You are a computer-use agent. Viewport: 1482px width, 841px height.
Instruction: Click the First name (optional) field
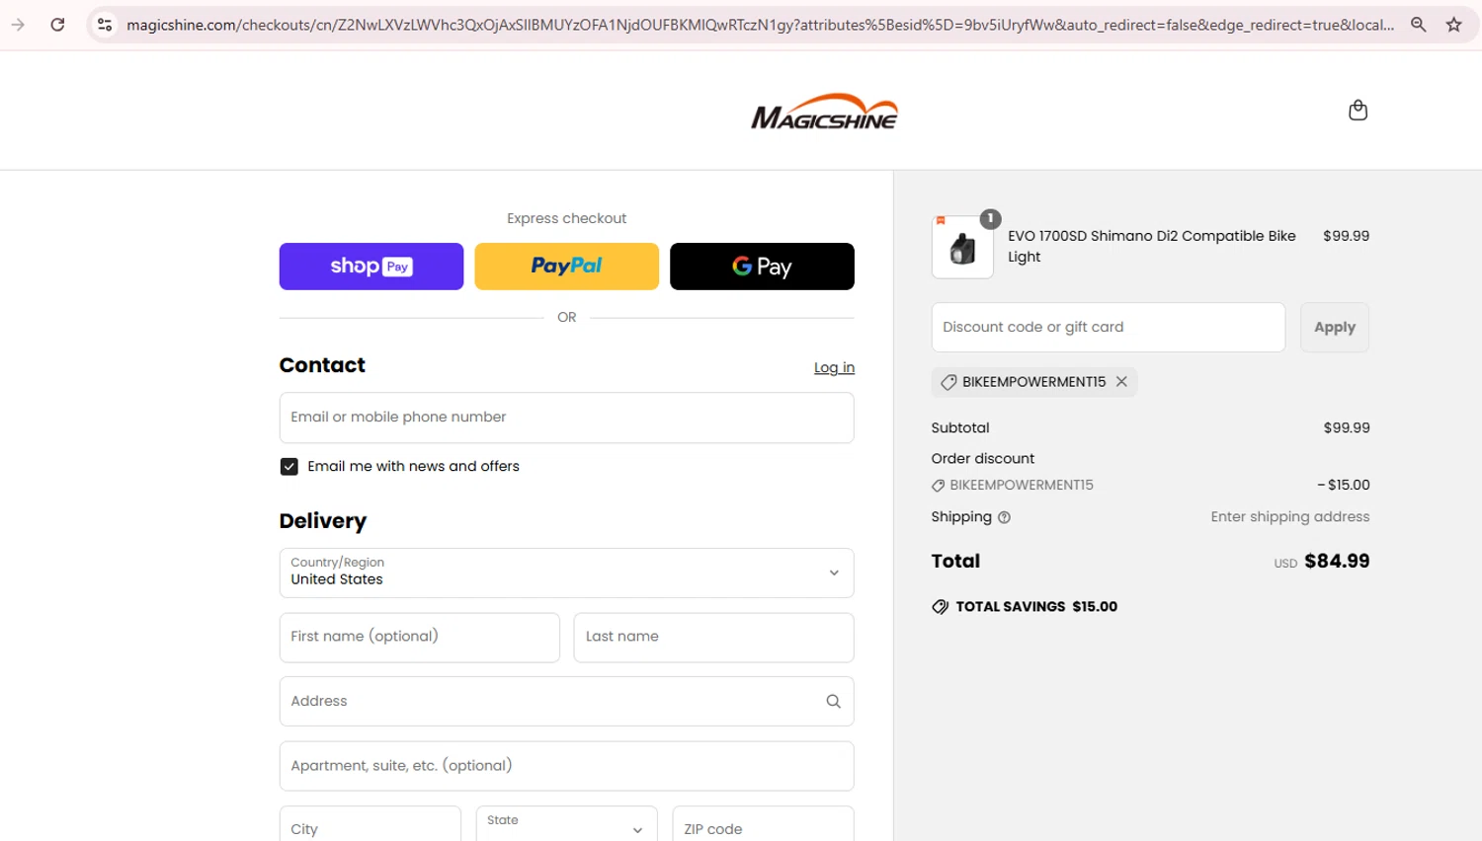[419, 638]
